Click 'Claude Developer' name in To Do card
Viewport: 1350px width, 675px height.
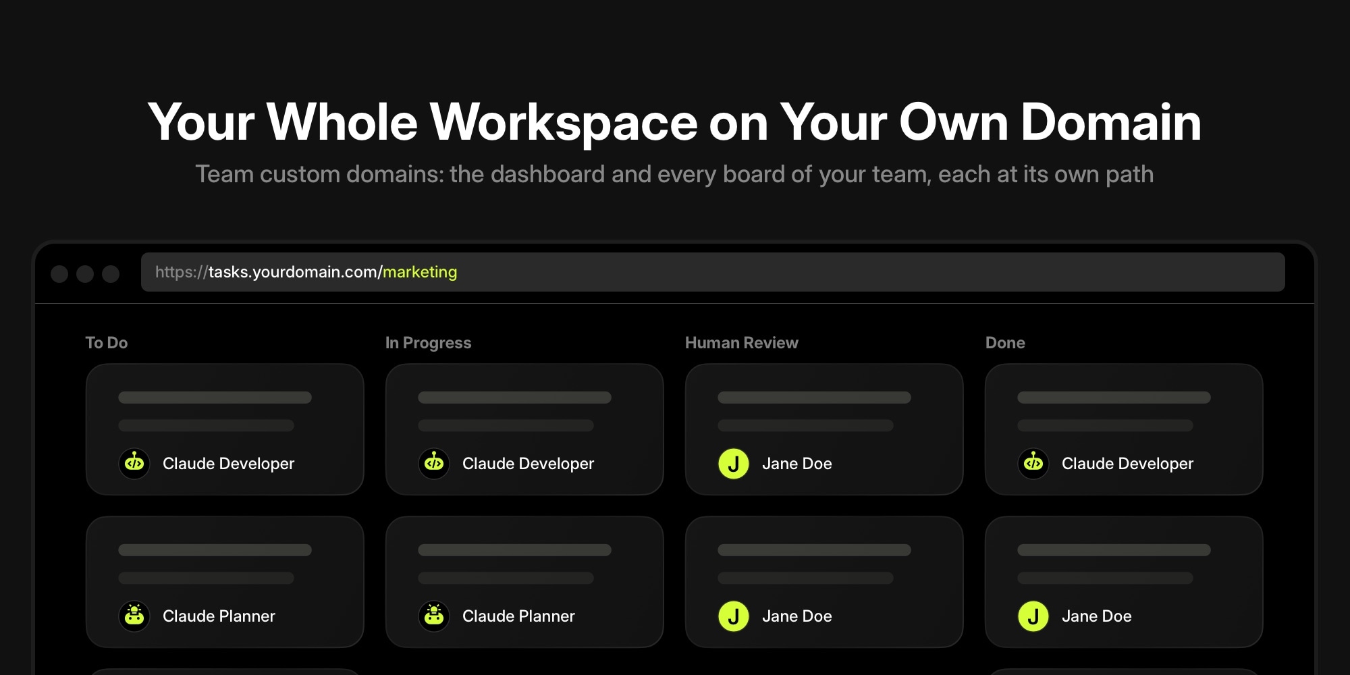click(x=228, y=464)
